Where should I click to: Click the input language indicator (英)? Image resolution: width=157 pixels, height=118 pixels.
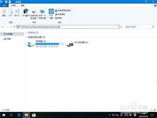[130, 115]
